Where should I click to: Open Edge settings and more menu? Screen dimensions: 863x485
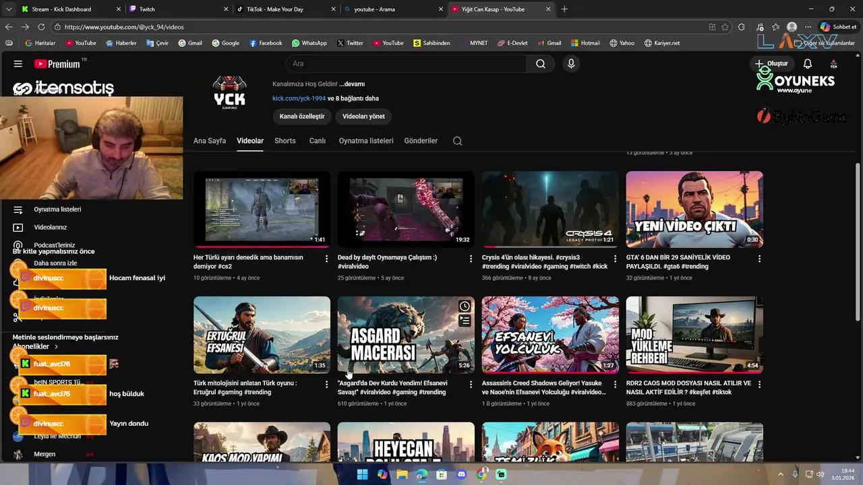(808, 27)
